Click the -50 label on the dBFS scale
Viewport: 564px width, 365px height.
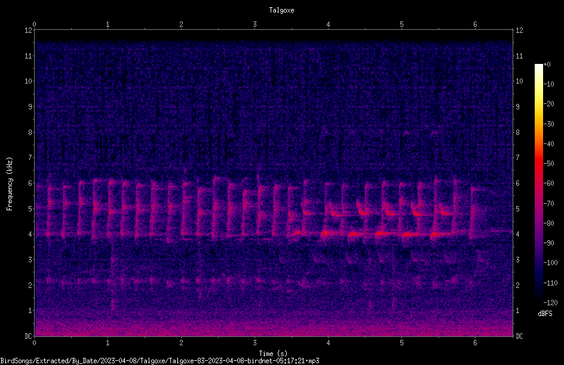[x=548, y=163]
